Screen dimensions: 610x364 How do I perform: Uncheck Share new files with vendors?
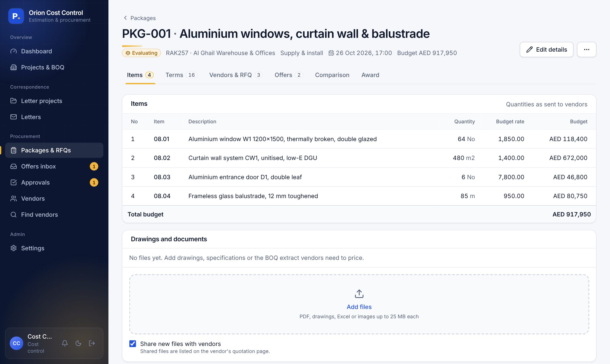pos(133,344)
